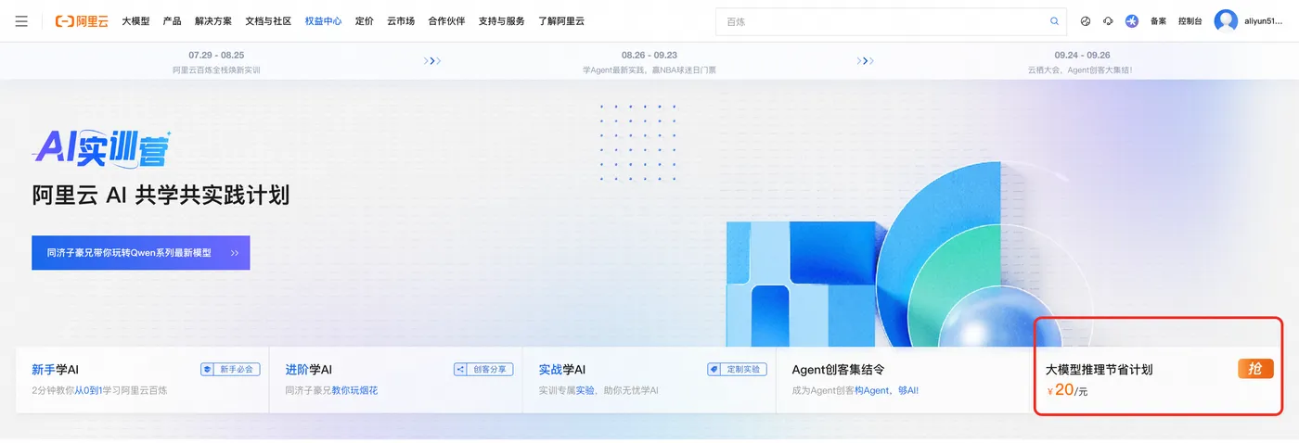Click the user avatar icon

(x=1226, y=20)
